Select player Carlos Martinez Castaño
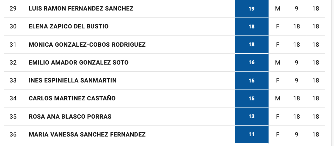The width and height of the screenshot is (334, 146). click(x=72, y=98)
